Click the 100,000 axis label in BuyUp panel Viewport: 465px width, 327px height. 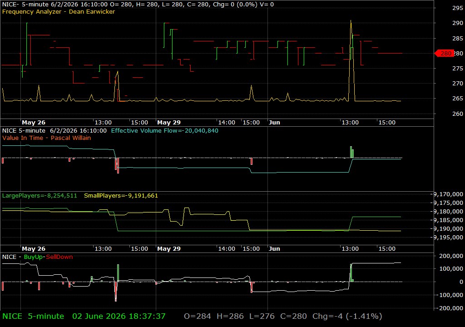point(451,268)
